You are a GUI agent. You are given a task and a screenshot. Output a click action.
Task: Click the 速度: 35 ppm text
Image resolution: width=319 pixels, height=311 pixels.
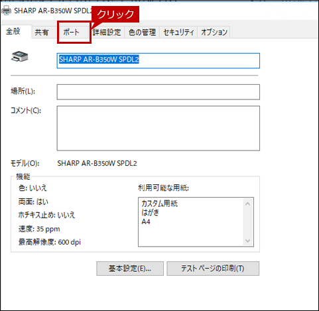pos(39,229)
